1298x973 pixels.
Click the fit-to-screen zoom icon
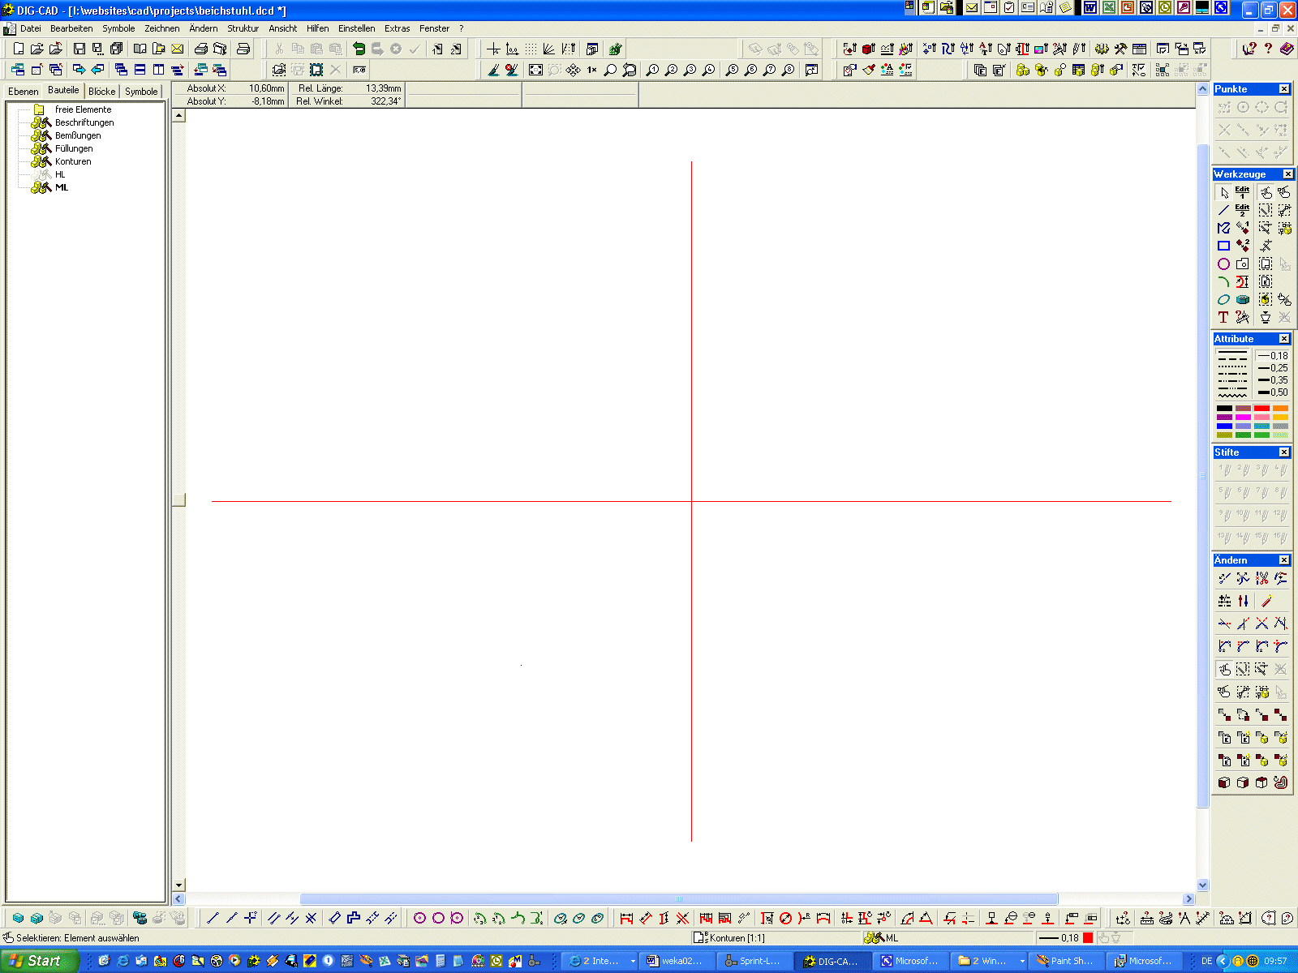click(x=535, y=71)
